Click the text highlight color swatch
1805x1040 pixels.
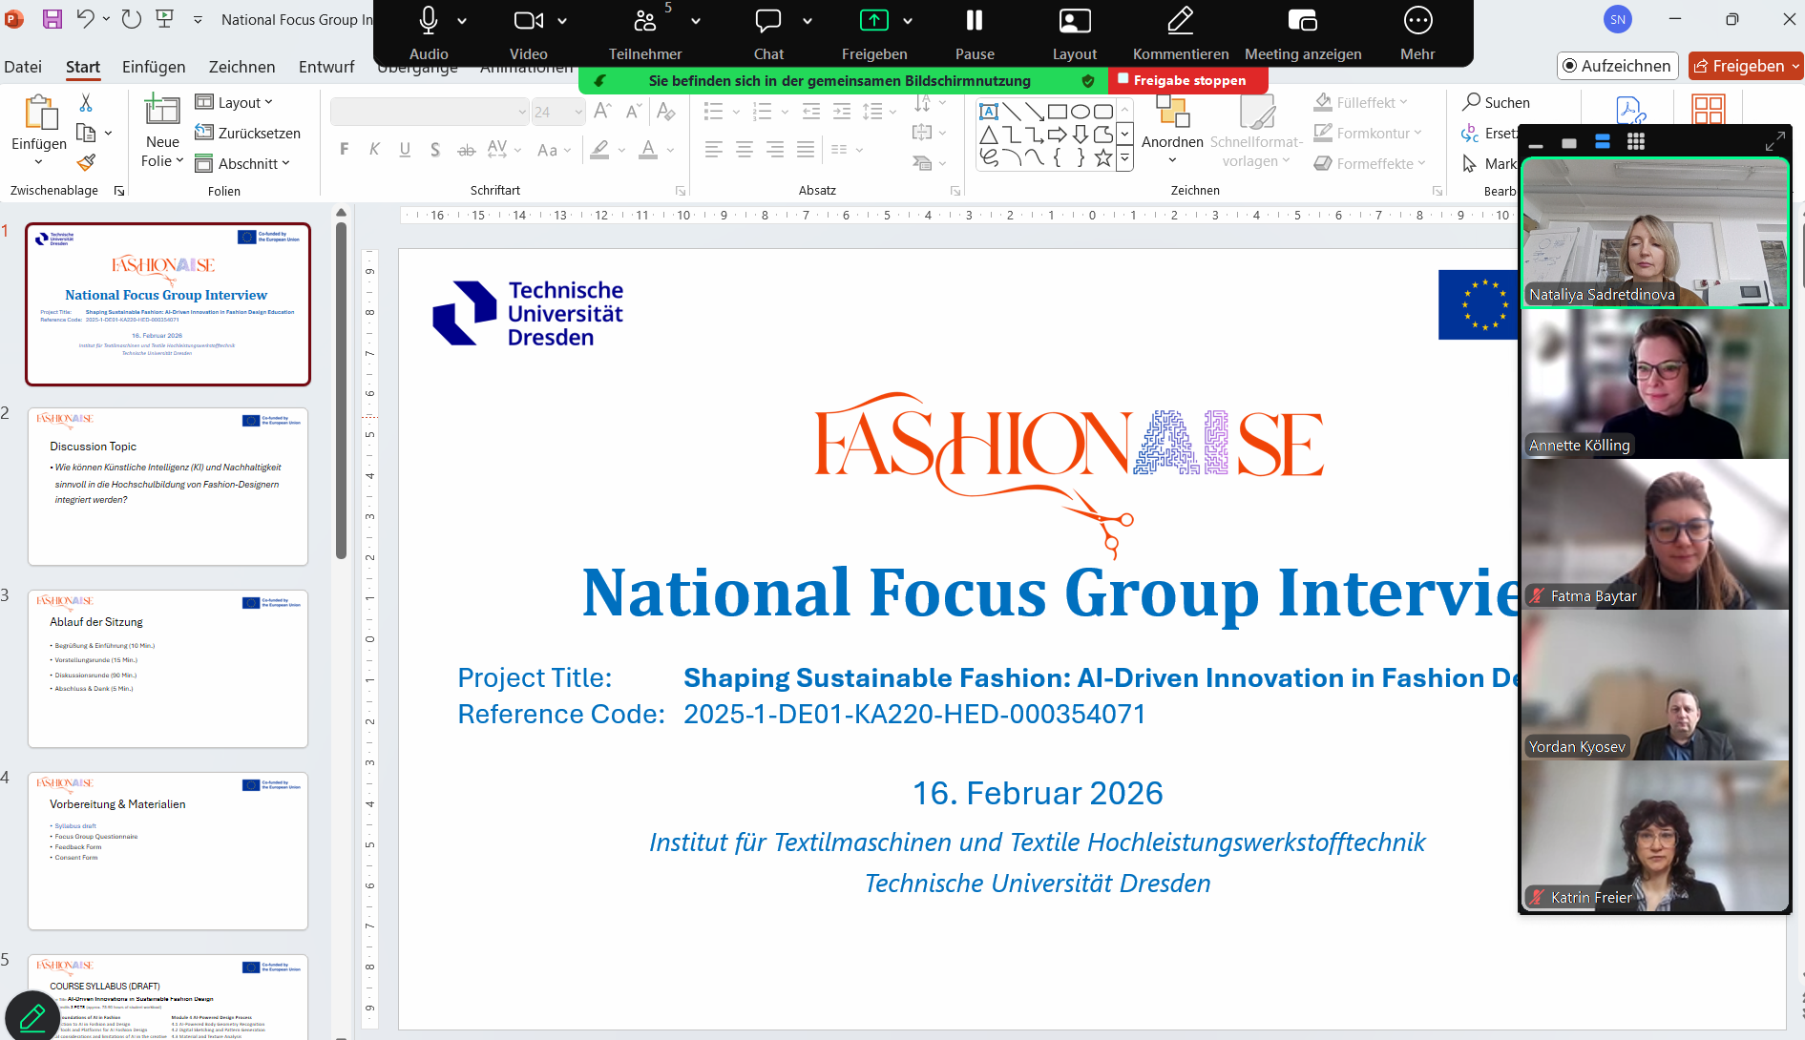pyautogui.click(x=599, y=150)
